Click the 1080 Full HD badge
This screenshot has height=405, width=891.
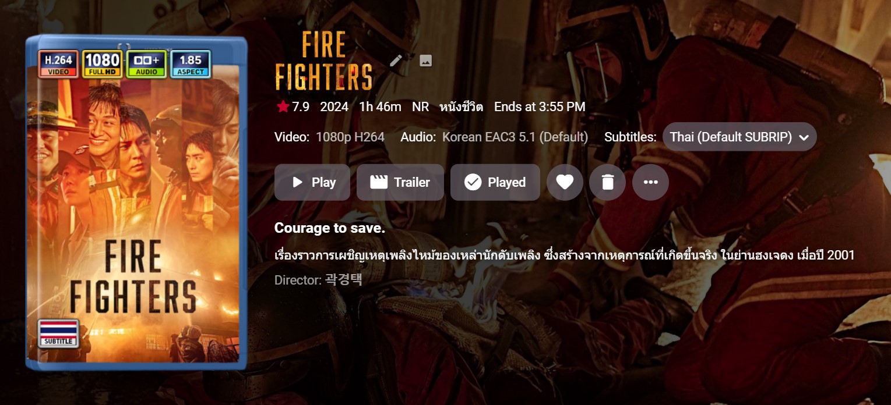pyautogui.click(x=103, y=64)
